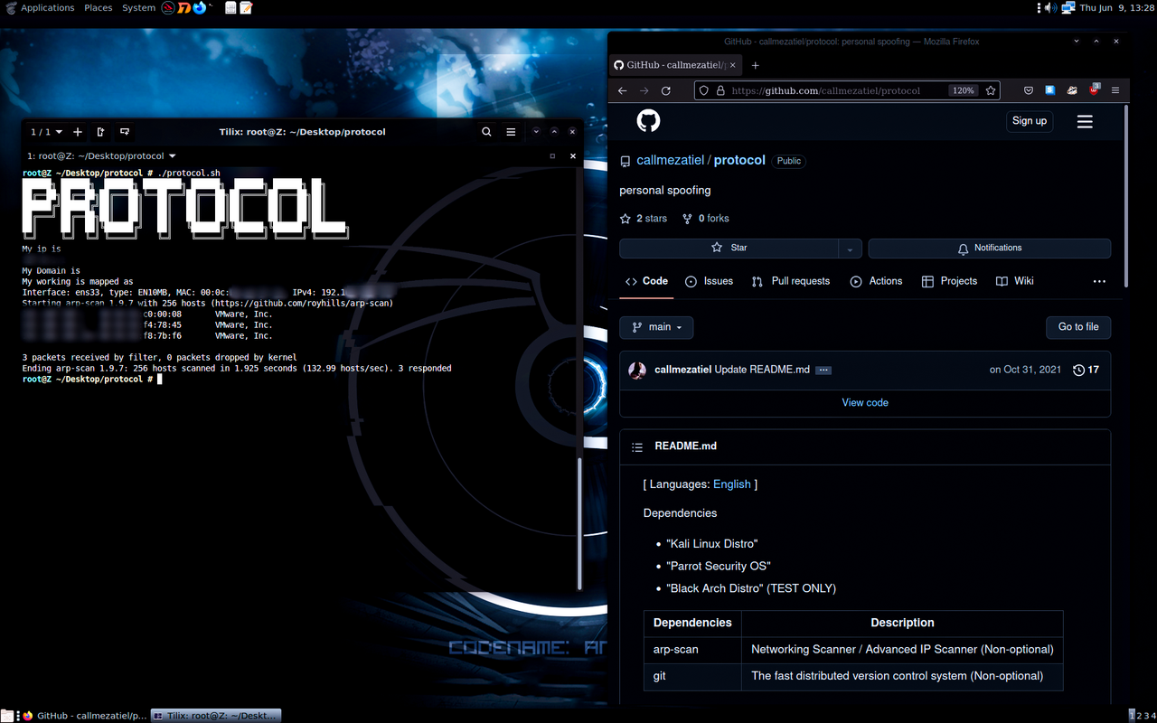
Task: Show more repository tabs via ellipsis
Action: click(x=1099, y=282)
